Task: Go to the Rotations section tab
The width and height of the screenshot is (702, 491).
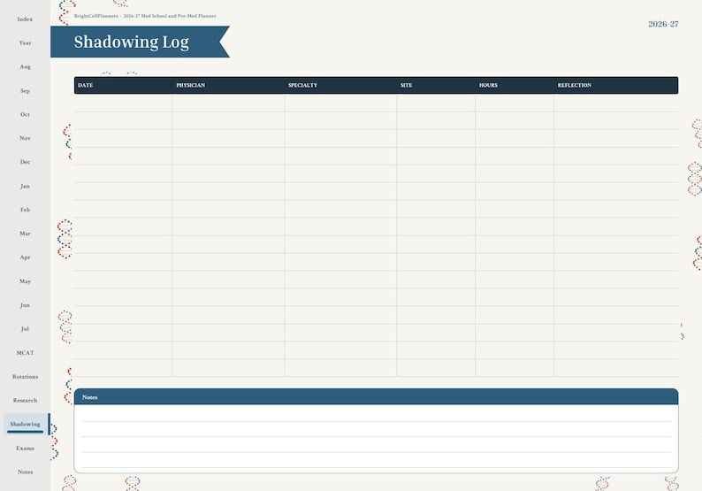Action: [x=25, y=377]
